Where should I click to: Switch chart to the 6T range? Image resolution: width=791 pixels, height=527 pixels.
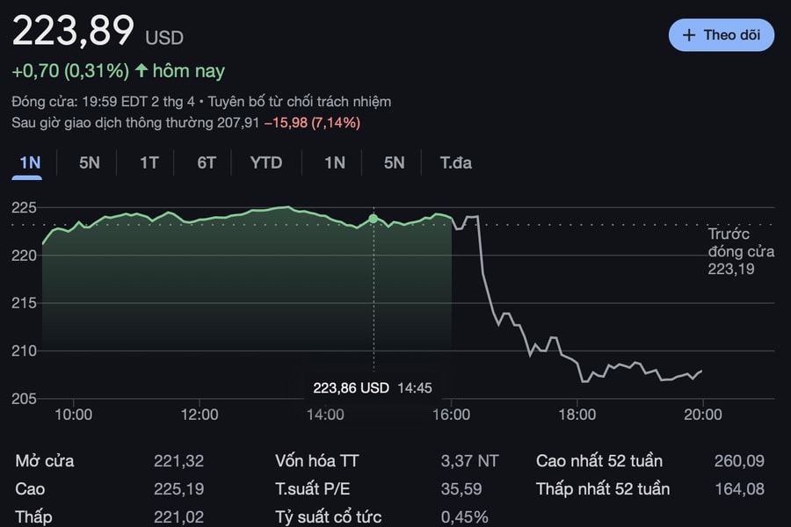point(207,162)
